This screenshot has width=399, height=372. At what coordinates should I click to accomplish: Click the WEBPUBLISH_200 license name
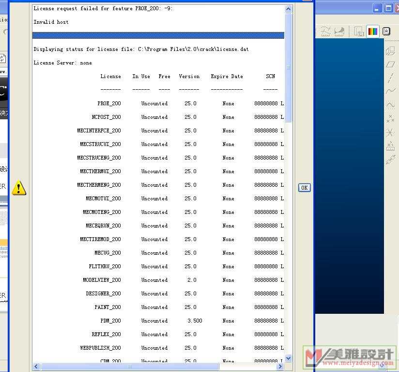pyautogui.click(x=101, y=348)
